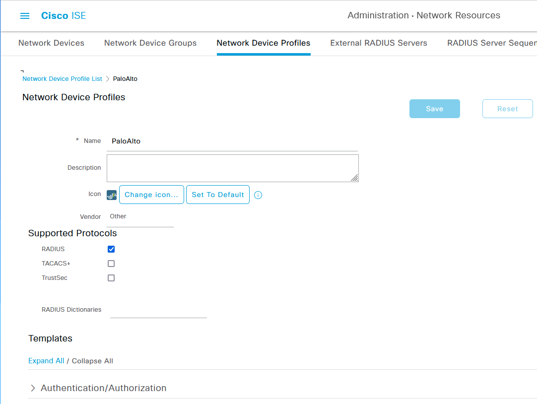This screenshot has height=404, width=537.
Task: Click the breadcrumb separator chevron
Action: click(108, 79)
